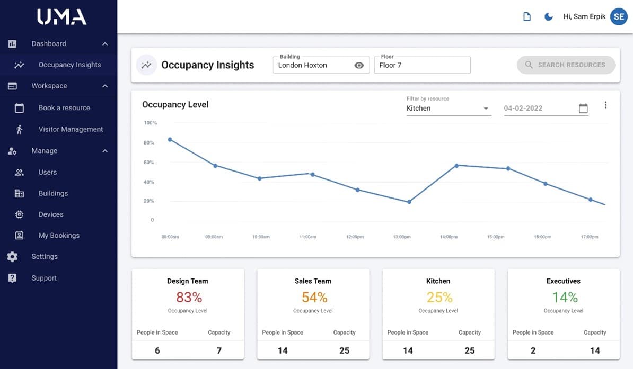Image resolution: width=633 pixels, height=369 pixels.
Task: Collapse the Workspace menu chevron
Action: [x=105, y=86]
